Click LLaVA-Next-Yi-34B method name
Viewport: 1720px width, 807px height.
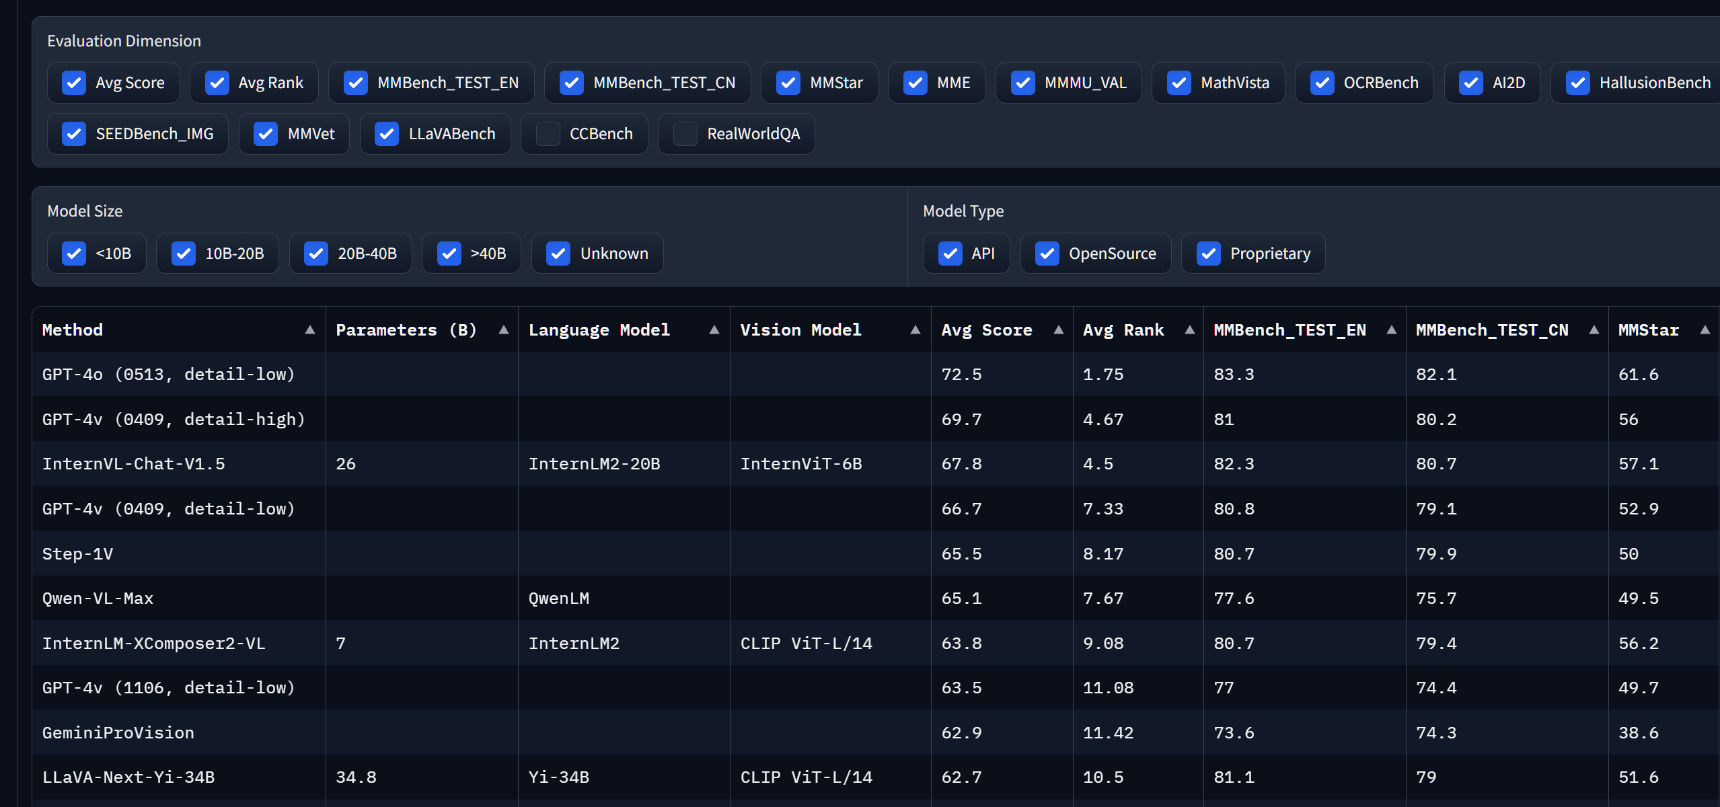tap(128, 777)
